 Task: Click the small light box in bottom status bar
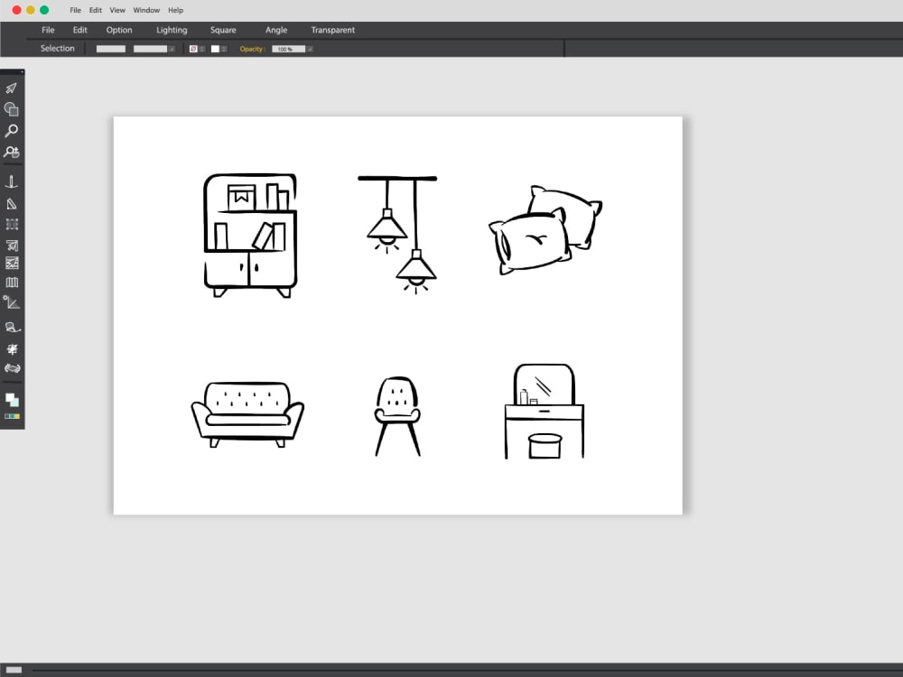(x=14, y=670)
